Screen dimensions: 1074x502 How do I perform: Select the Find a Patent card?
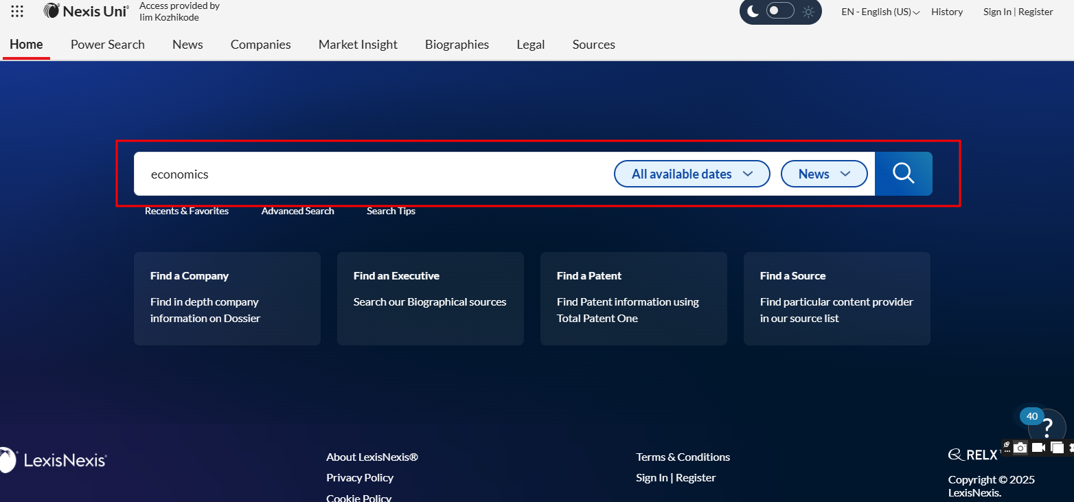(x=633, y=298)
